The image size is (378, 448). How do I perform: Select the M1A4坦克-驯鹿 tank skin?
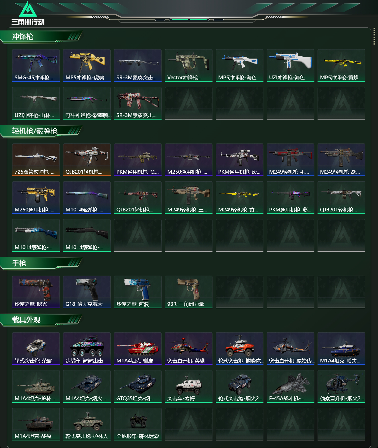138,349
